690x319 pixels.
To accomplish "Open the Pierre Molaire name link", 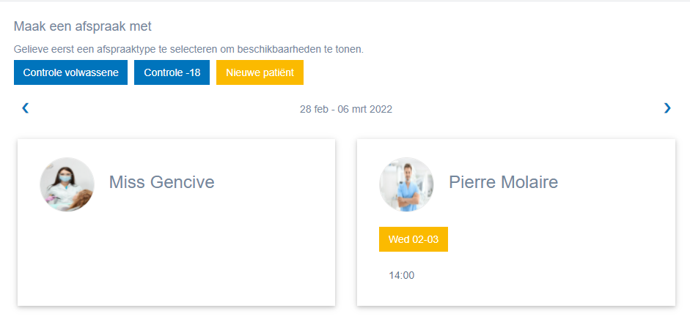I will (503, 182).
